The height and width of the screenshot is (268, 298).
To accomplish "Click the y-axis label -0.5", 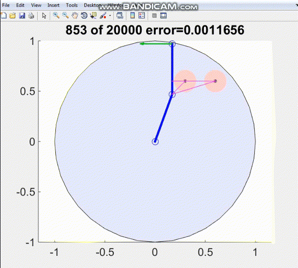I will click(26, 192).
